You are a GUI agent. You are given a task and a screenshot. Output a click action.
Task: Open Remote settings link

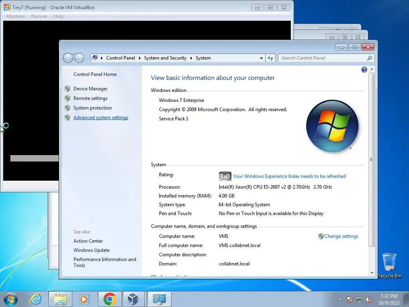point(90,98)
